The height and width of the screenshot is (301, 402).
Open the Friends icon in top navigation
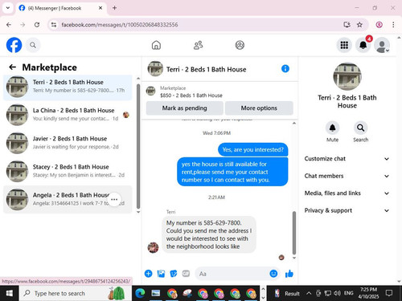click(198, 45)
